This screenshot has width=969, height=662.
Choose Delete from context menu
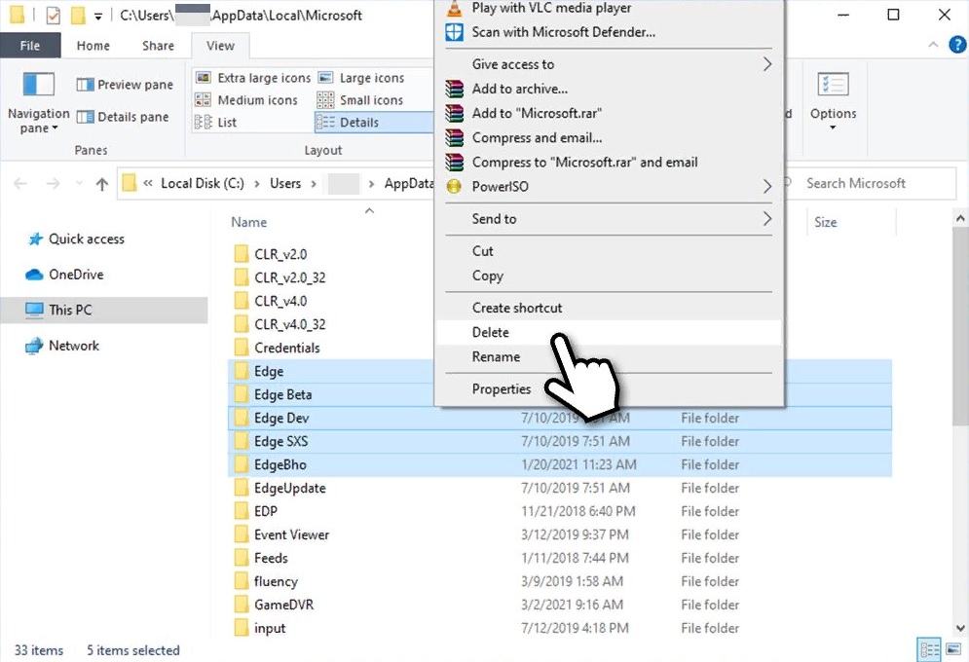[x=609, y=332]
